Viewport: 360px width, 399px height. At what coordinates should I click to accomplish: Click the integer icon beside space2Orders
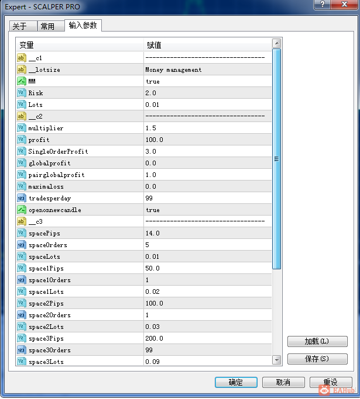[22, 315]
